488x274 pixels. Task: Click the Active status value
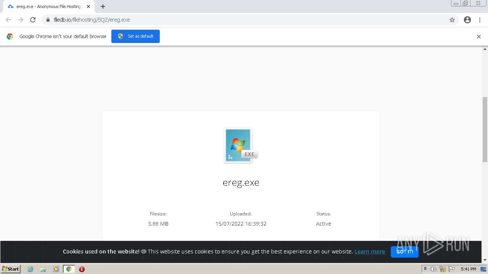pyautogui.click(x=324, y=224)
